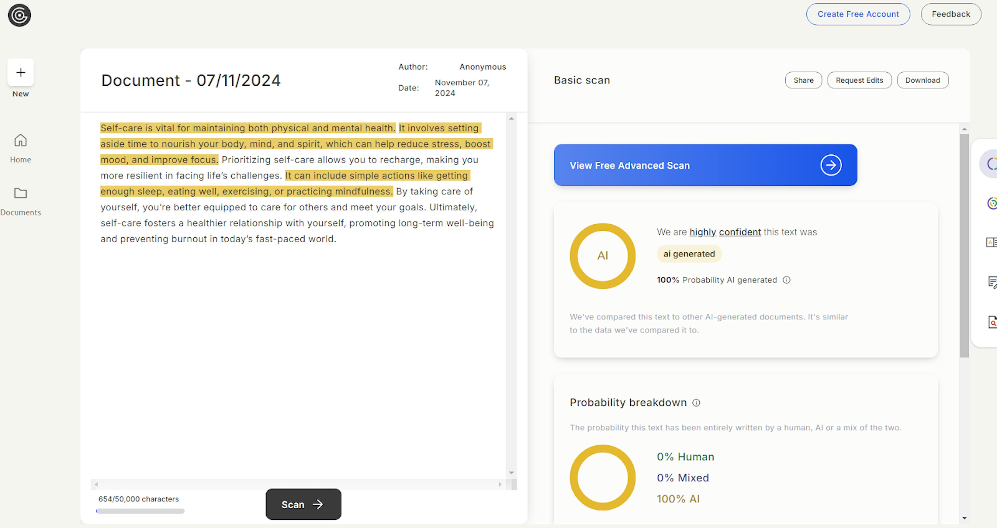Click the New label in the sidebar

point(21,94)
